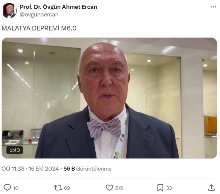This screenshot has width=220, height=194.
Task: Open the three-dot more options menu
Action: pos(214,7)
